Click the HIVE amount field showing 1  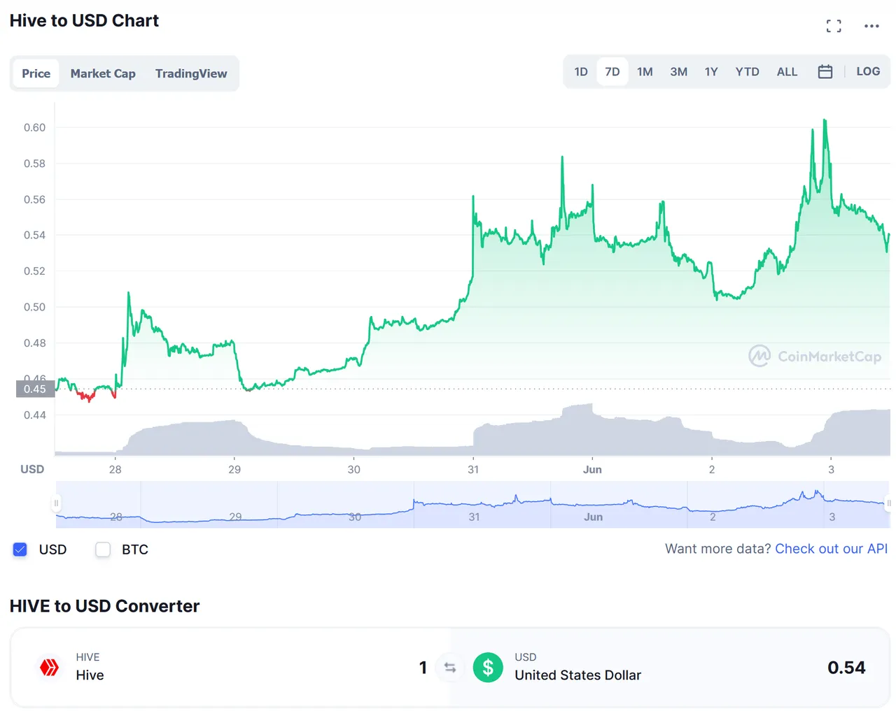tap(423, 668)
